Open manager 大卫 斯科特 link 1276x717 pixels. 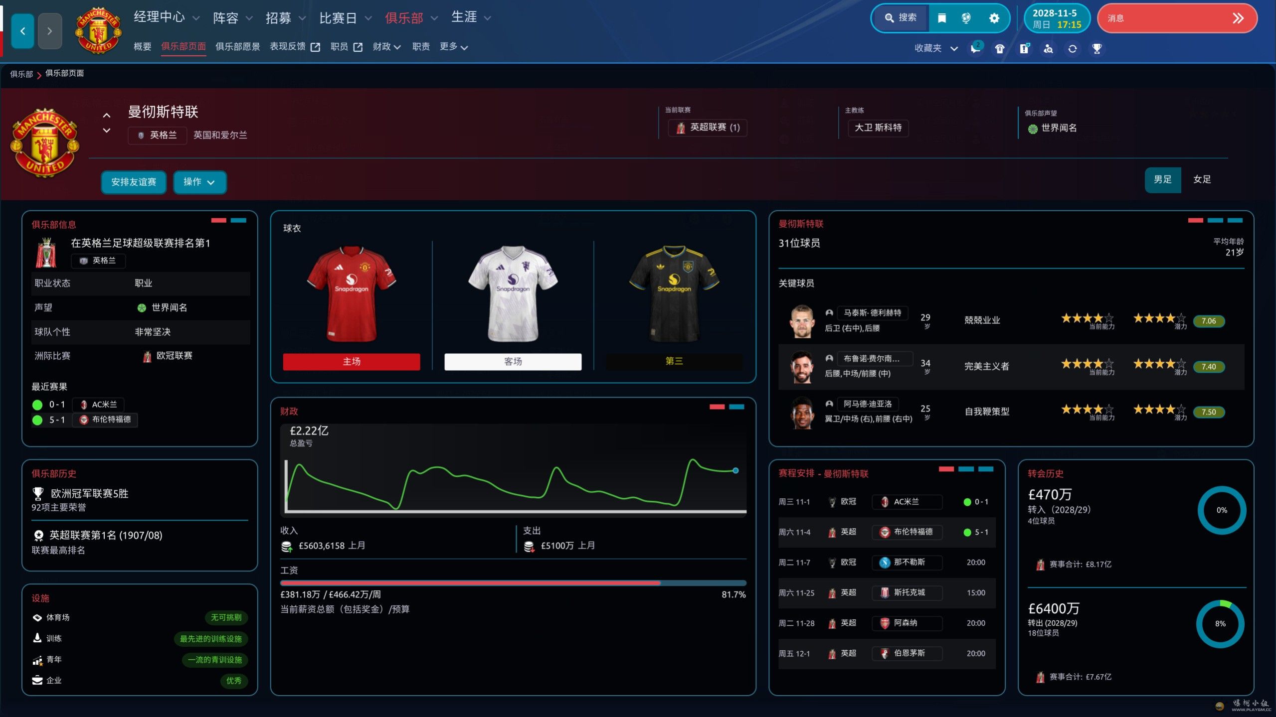pos(878,128)
